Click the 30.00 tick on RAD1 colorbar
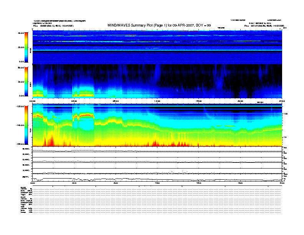The image size is (304, 235). [21, 82]
